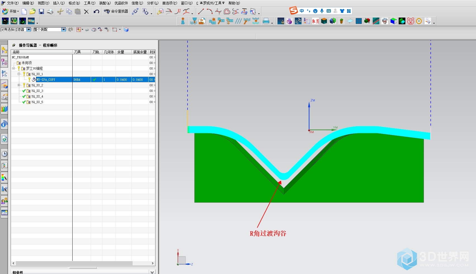Click the Line sketch tool icon

point(201,11)
